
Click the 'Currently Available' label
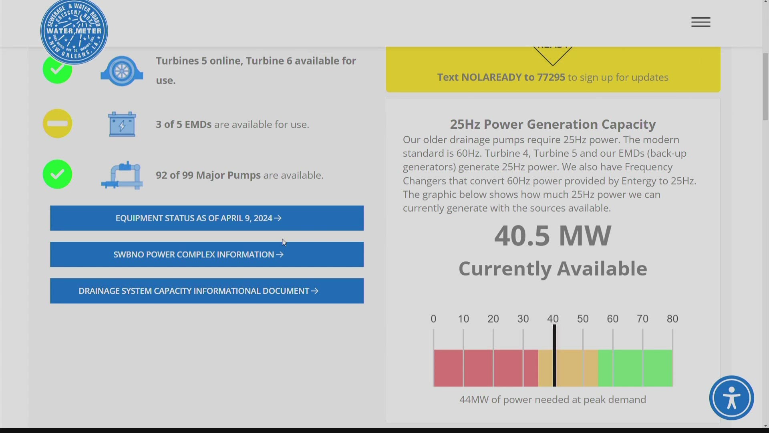(x=553, y=269)
